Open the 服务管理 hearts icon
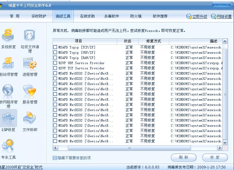The width and height of the screenshot is (234, 170). coord(29,90)
